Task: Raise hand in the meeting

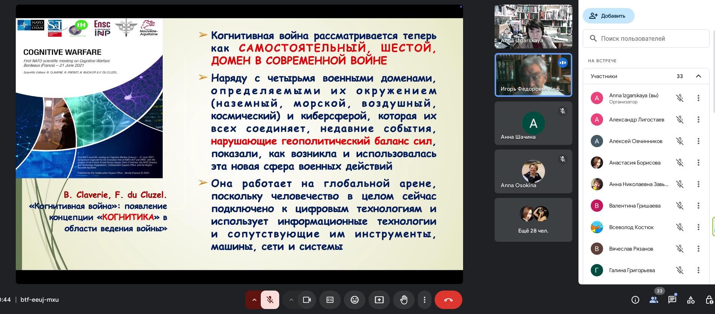Action: click(403, 300)
